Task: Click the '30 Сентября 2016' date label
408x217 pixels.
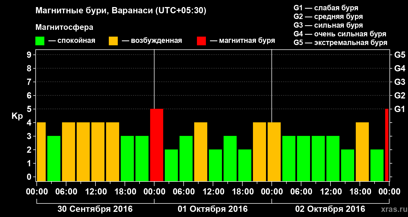Action: pos(95,209)
